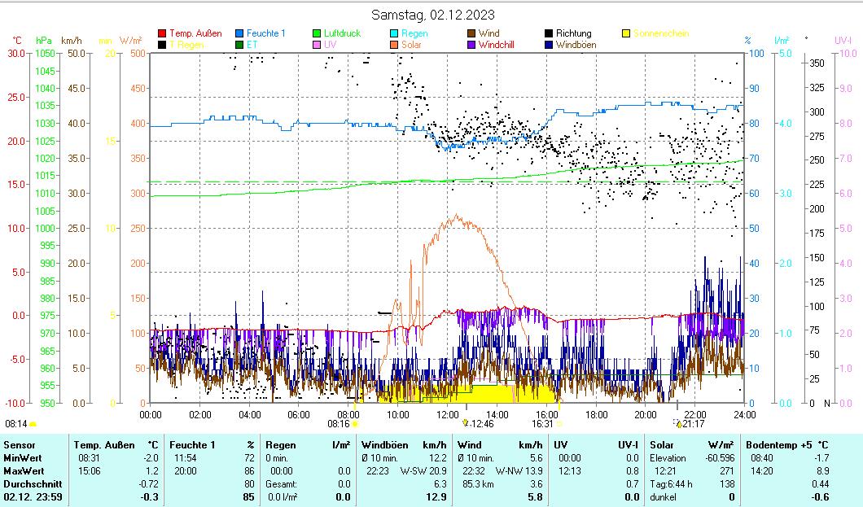
Task: Click the 12:00 label on the time axis
Action: pos(448,413)
